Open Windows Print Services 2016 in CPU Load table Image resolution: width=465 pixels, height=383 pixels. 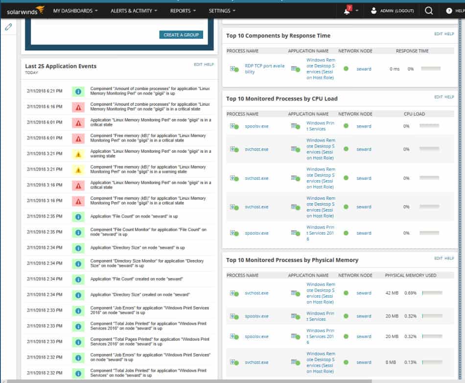pyautogui.click(x=320, y=233)
